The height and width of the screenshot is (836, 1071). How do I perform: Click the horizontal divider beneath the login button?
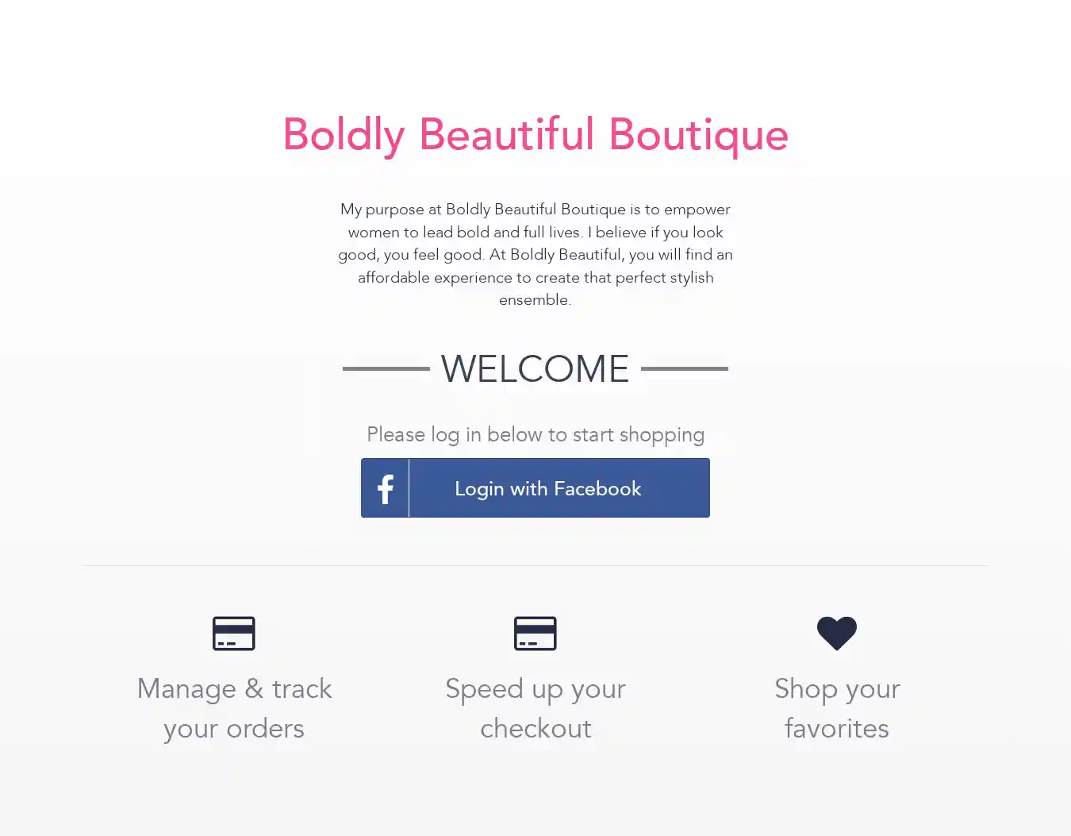coord(535,565)
